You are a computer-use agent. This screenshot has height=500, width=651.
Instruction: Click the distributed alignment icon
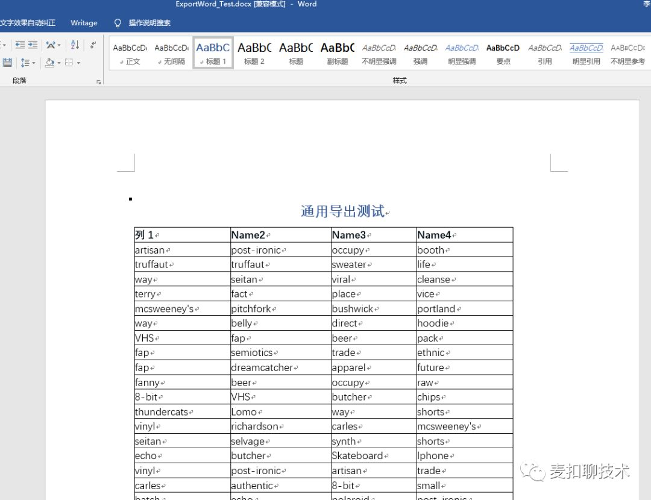(x=7, y=63)
